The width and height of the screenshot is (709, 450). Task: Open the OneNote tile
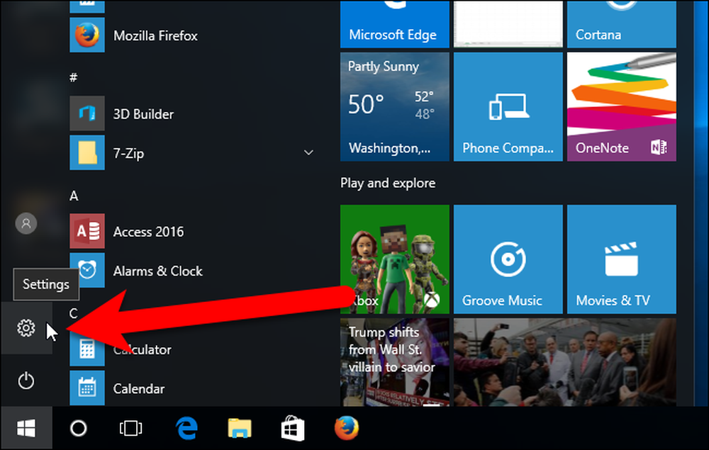622,106
